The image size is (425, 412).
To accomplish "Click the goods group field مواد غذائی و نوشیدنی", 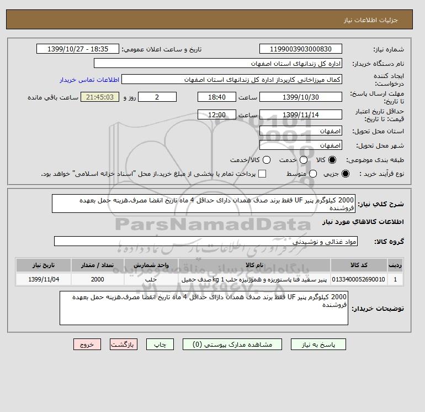I will point(206,241).
